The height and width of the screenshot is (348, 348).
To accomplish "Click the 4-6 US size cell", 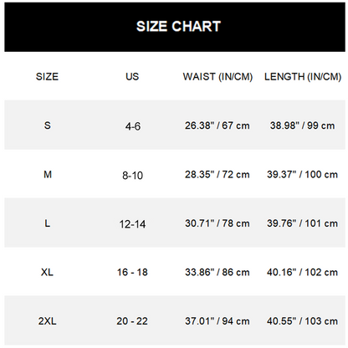I will click(133, 126).
